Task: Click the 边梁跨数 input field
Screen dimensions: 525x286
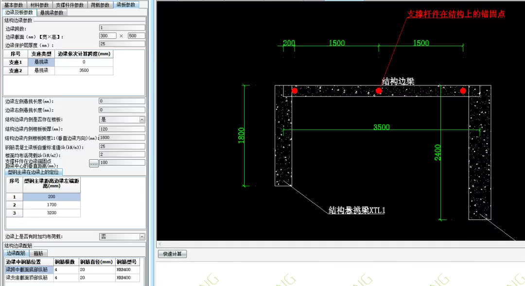Action: coord(122,28)
